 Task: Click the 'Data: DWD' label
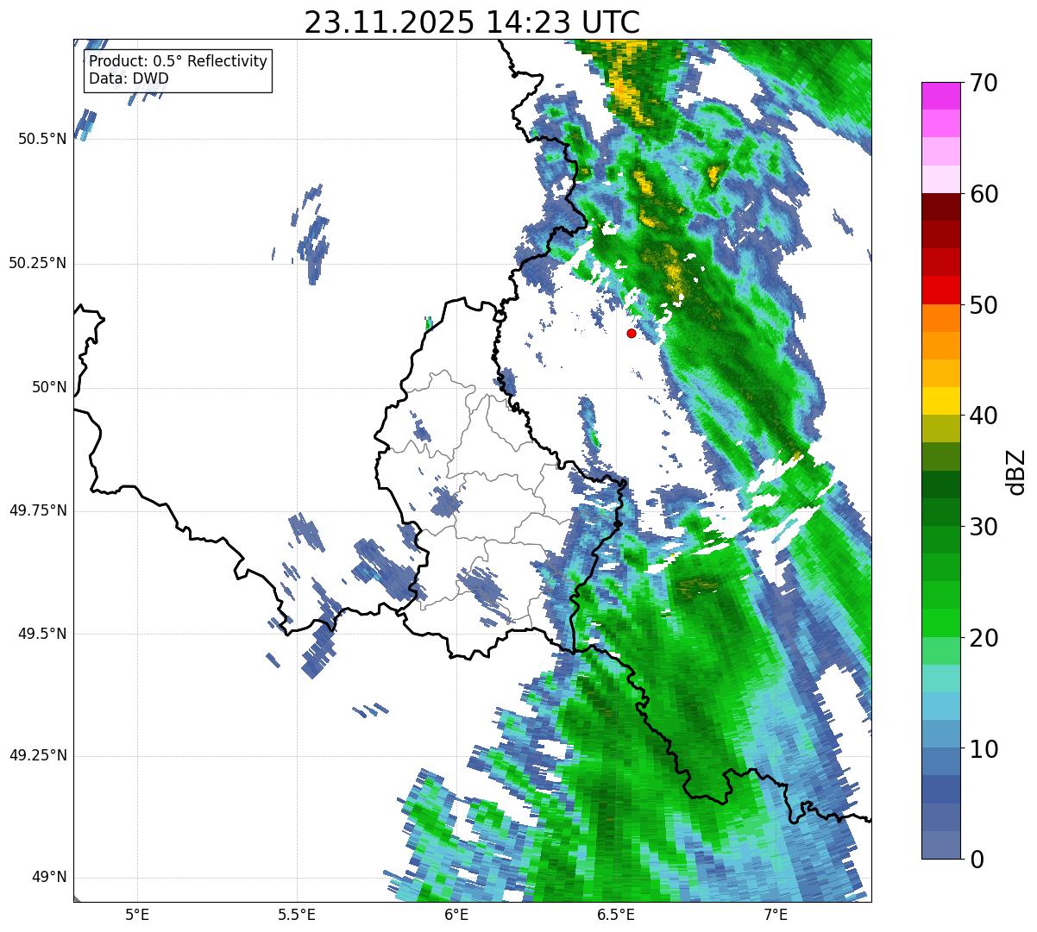(x=129, y=78)
